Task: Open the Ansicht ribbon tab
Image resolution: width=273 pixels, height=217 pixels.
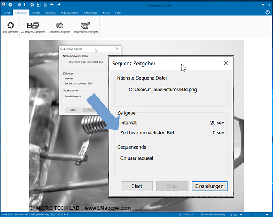Action: [36, 13]
